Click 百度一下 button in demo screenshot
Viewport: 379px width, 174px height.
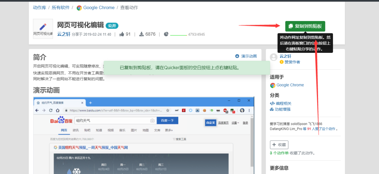[167, 120]
